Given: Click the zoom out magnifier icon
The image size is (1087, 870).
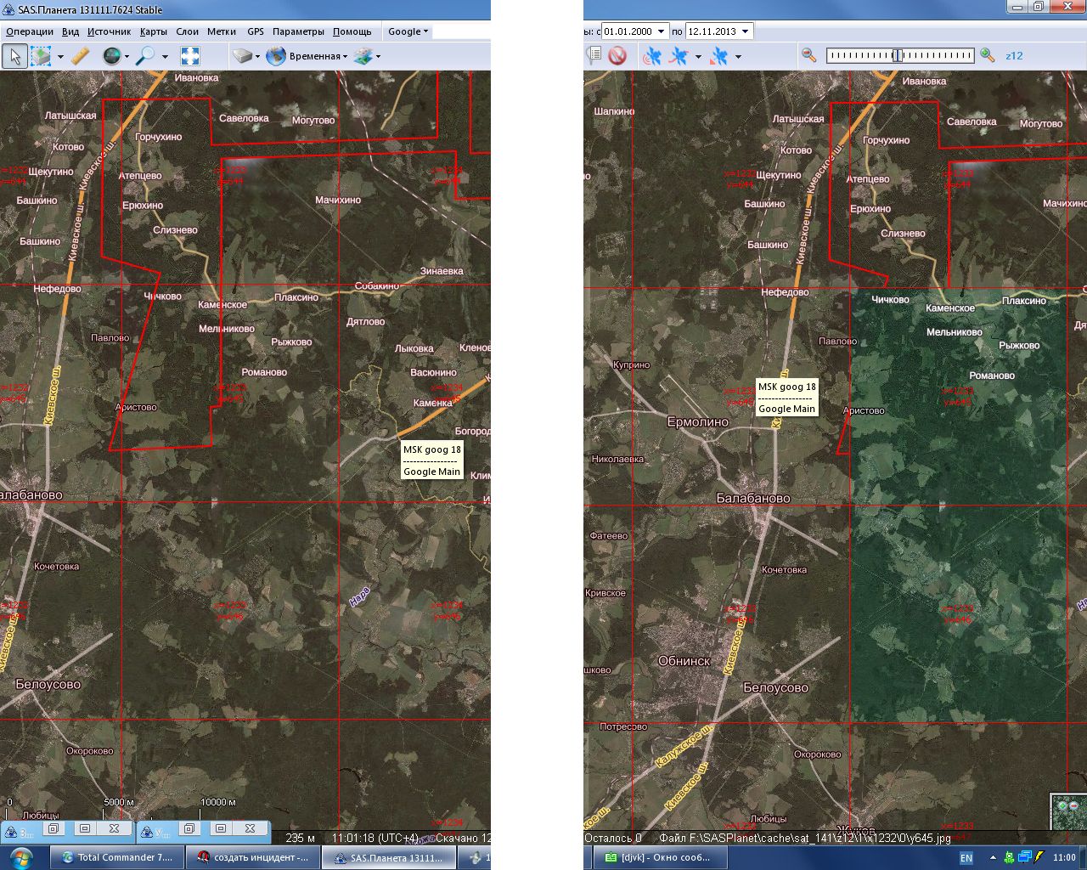Looking at the screenshot, I should point(809,55).
